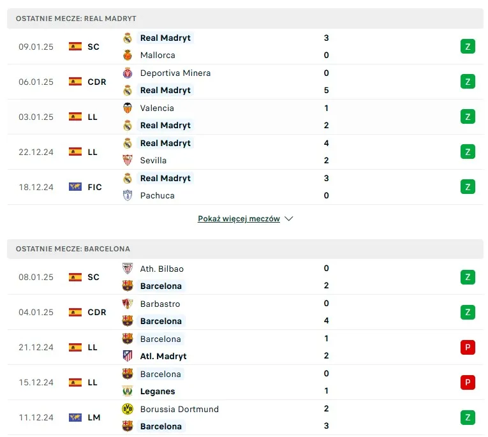Click the Ath. Bilbao club crest
Screen dimensions: 488x437
click(128, 269)
